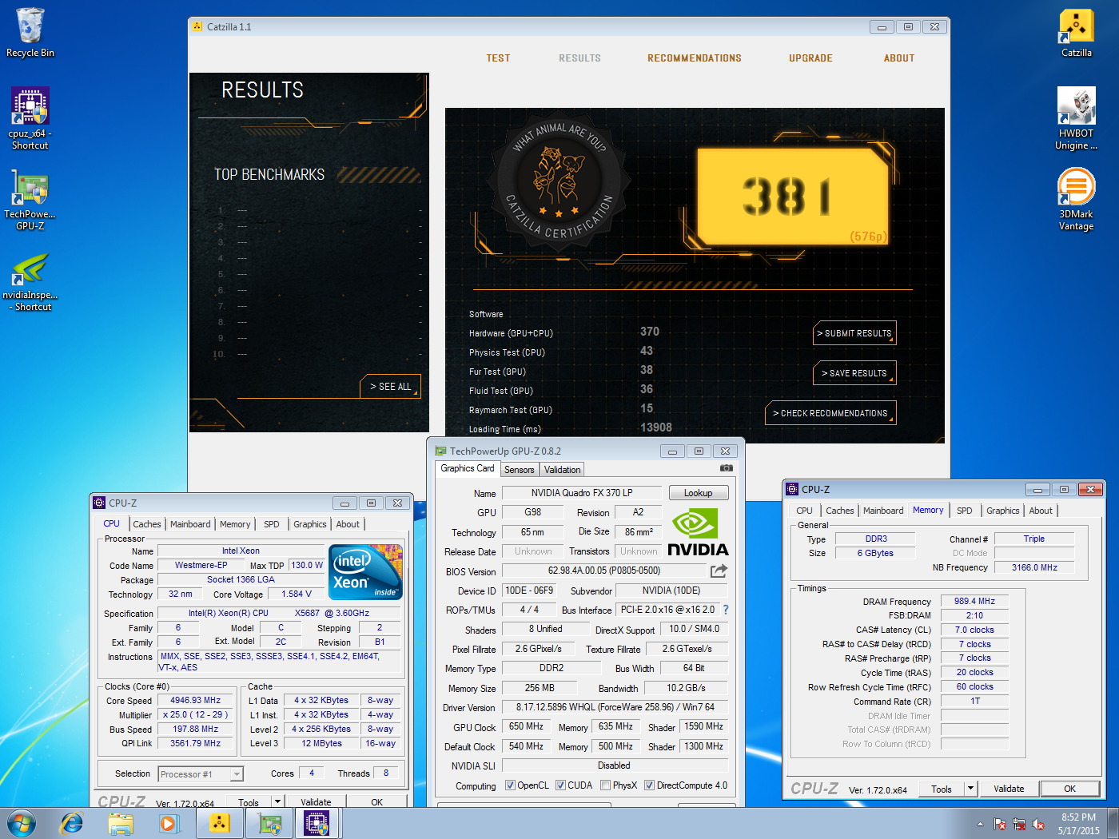The image size is (1119, 839).
Task: Show hidden tray icons arrow
Action: [x=980, y=824]
